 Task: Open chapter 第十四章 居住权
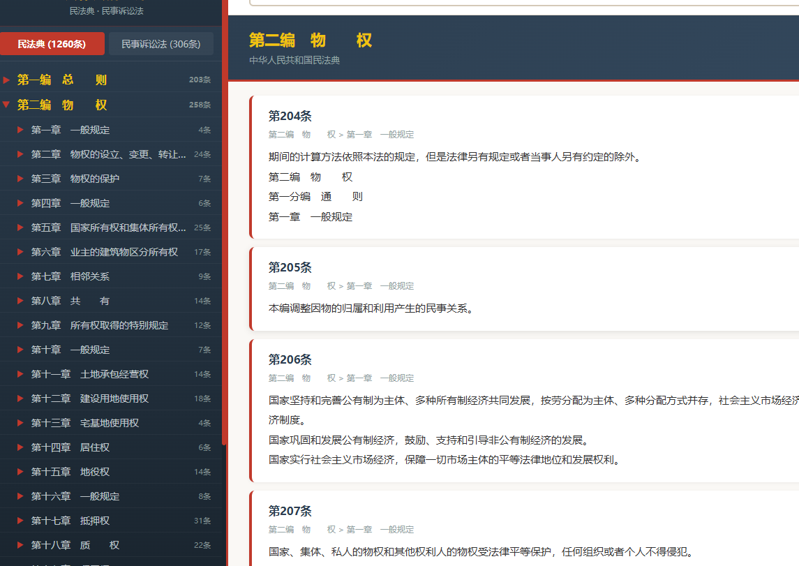pyautogui.click(x=70, y=448)
